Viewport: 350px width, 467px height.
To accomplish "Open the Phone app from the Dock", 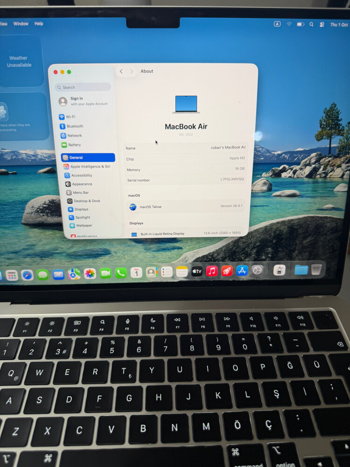I will tap(121, 273).
